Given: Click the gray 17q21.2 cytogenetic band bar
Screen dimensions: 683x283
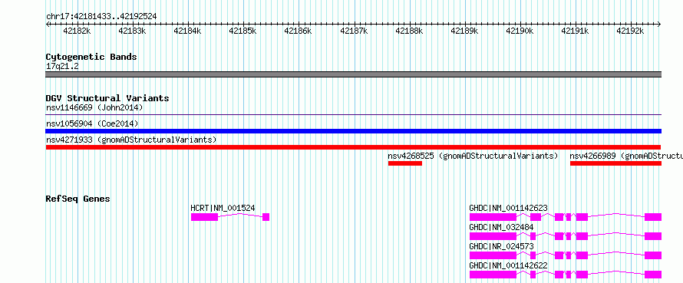Looking at the screenshot, I should point(353,74).
